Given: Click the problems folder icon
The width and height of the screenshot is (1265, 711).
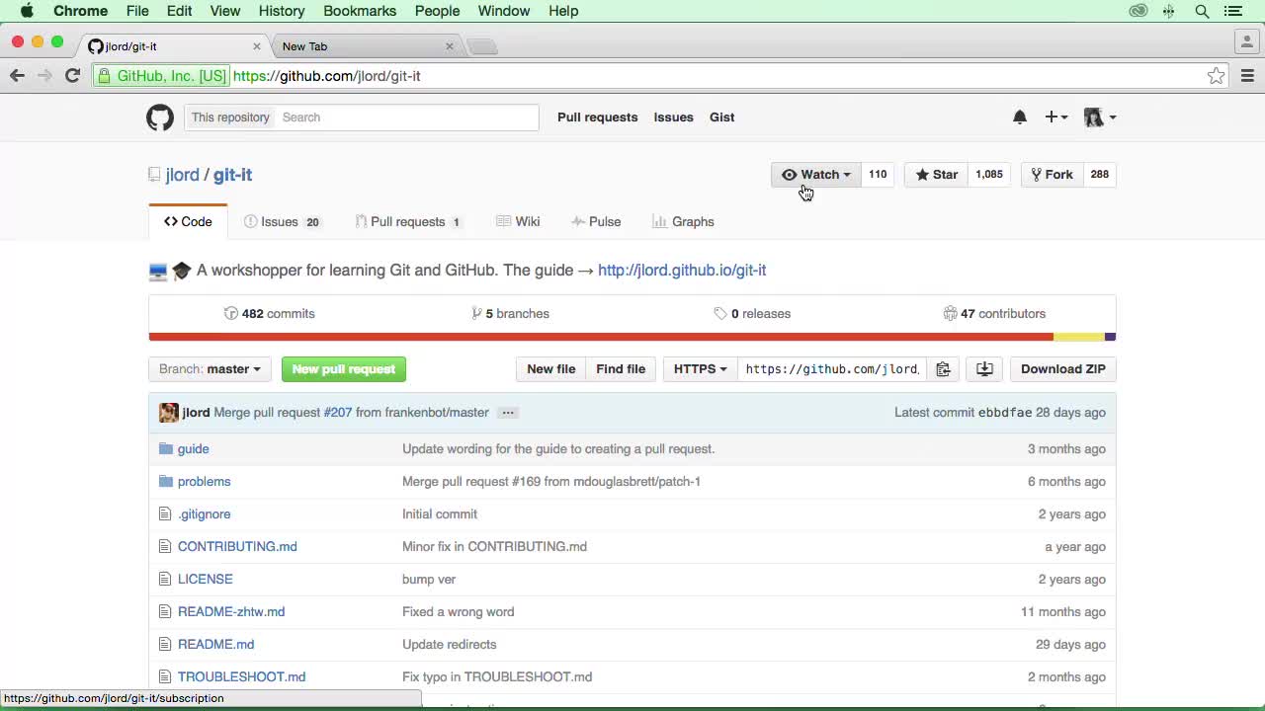Looking at the screenshot, I should point(166,482).
